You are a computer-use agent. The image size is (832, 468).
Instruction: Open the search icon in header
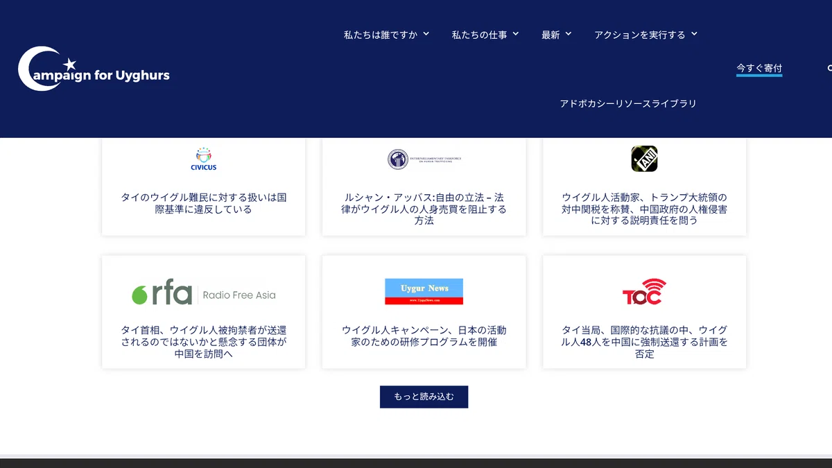[x=830, y=68]
